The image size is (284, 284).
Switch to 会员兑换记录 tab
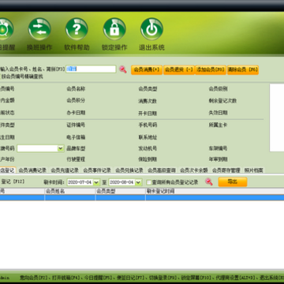(129, 170)
